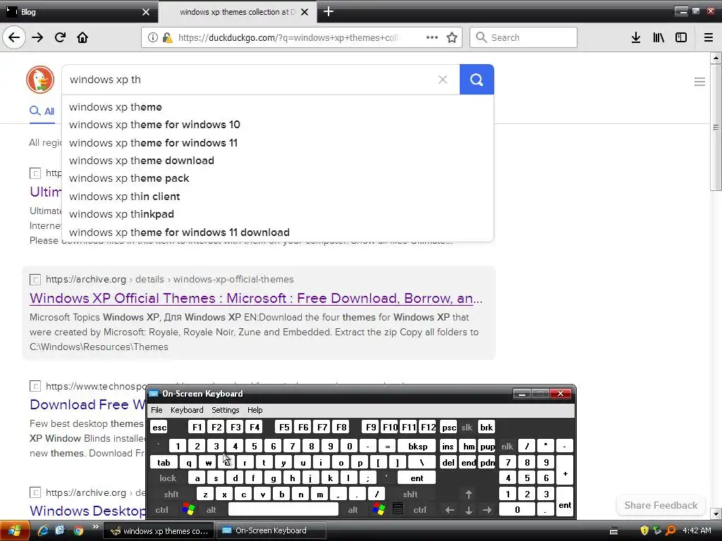722x541 pixels.
Task: Open Help menu in On-Screen Keyboard
Action: [x=255, y=410]
